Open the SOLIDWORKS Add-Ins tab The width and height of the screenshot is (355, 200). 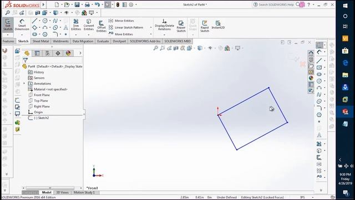point(145,41)
